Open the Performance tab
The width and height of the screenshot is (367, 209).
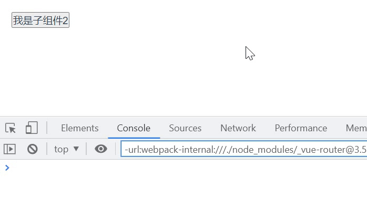[301, 128]
